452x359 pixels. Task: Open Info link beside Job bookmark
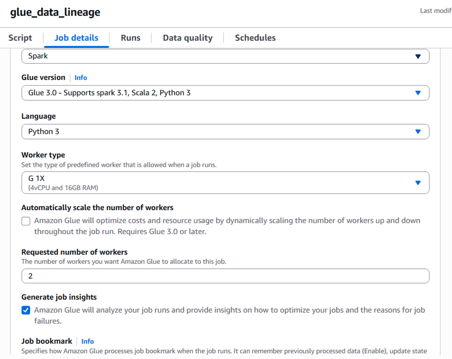[87, 342]
